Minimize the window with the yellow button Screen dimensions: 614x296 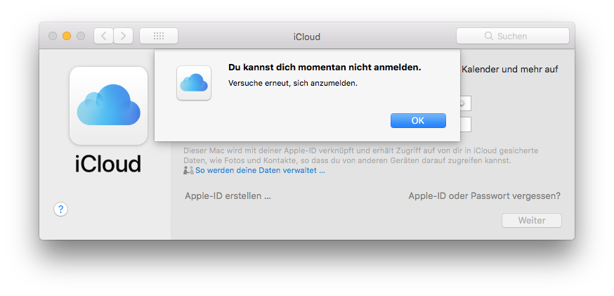[x=67, y=36]
